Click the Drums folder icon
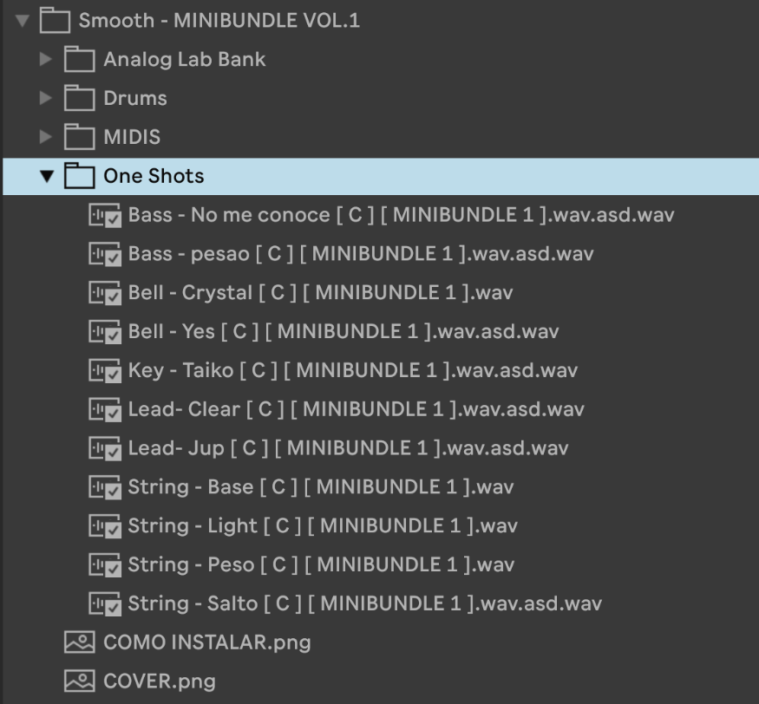 [x=80, y=98]
